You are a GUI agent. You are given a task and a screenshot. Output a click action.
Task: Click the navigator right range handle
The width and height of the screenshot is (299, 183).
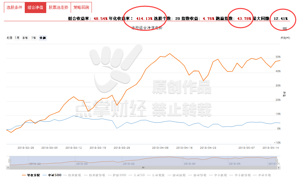tap(277, 161)
